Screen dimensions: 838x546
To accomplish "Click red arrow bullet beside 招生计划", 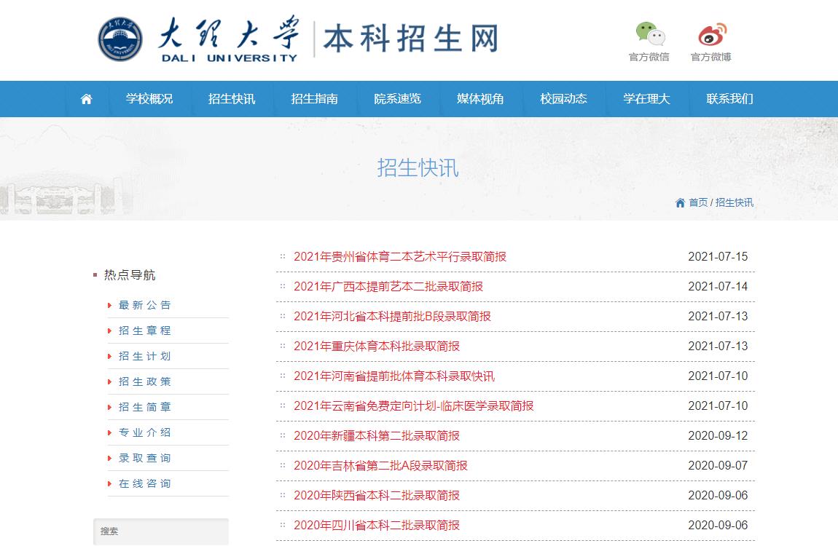I will (109, 357).
